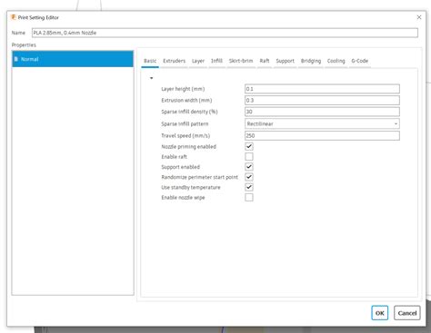Viewport: 431px width, 333px height.
Task: Toggle Use standby temperature checkbox
Action: [249, 187]
